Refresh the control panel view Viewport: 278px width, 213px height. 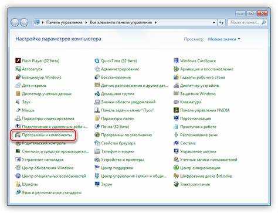tap(221, 22)
